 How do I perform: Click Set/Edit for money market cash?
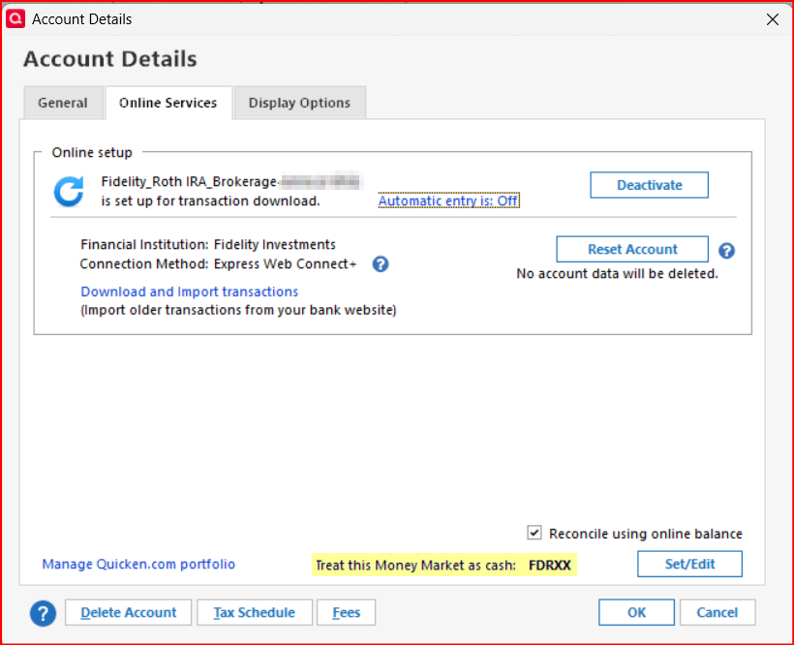pyautogui.click(x=689, y=564)
